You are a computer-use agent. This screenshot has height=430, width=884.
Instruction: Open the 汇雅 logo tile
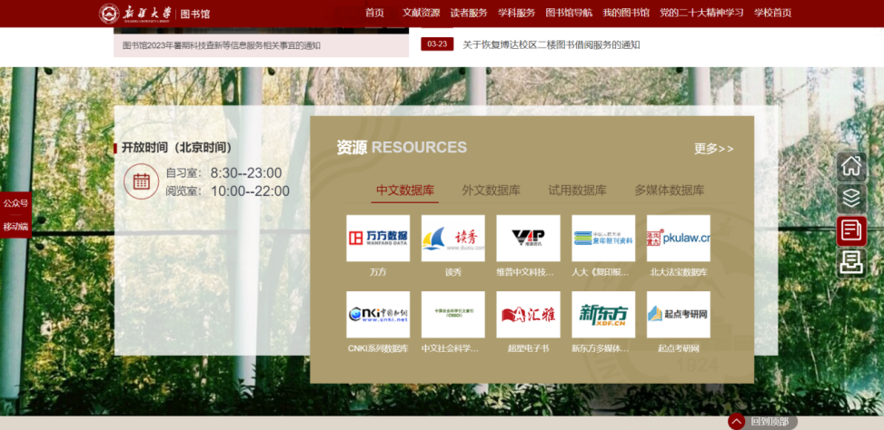click(528, 315)
